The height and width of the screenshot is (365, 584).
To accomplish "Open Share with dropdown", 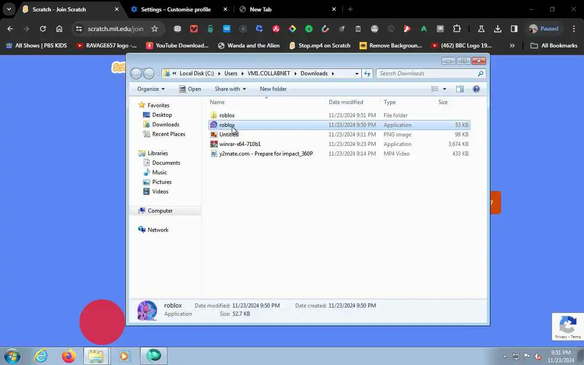I will [x=230, y=89].
